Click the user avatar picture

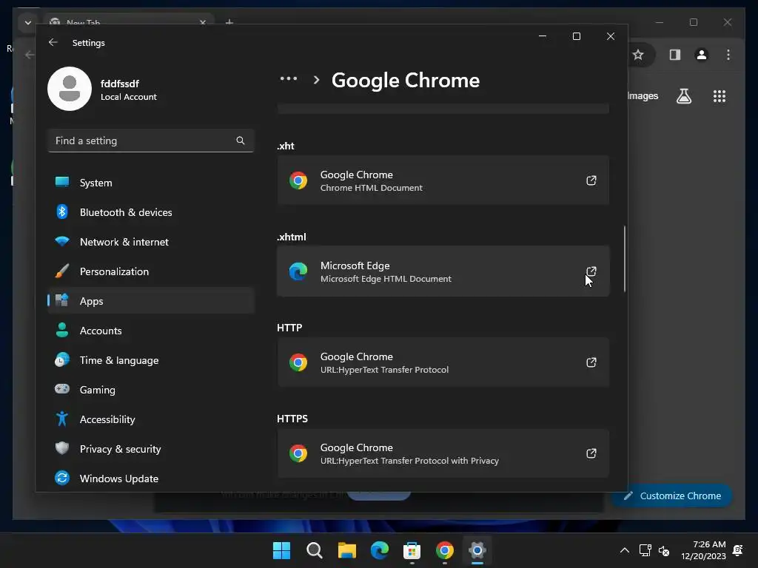pyautogui.click(x=70, y=89)
